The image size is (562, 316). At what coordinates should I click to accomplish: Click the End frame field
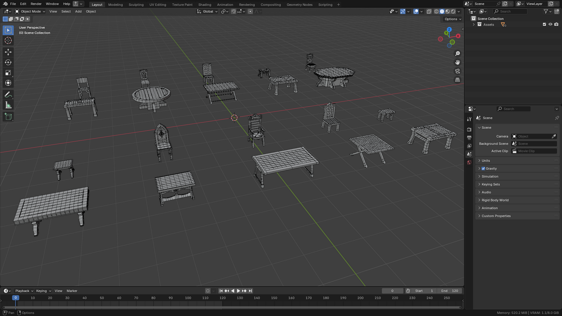tap(450, 291)
